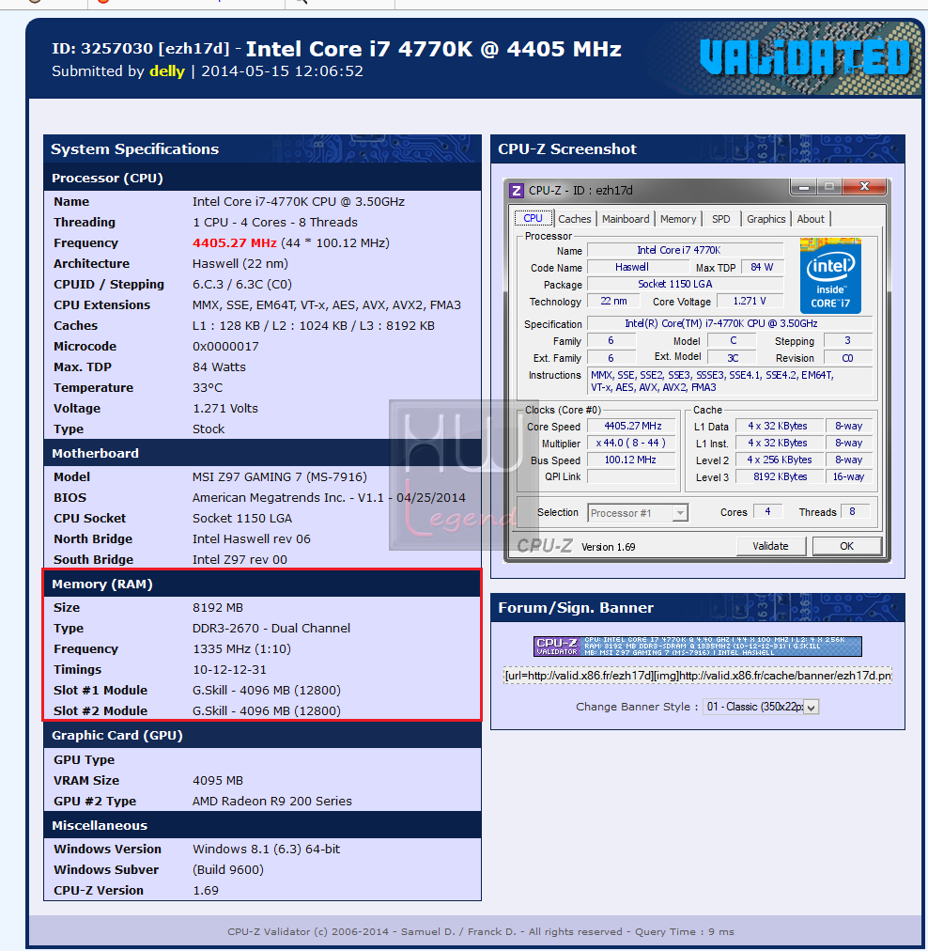928x951 pixels.
Task: Click purple Z icon in CPU-Z title bar
Action: pyautogui.click(x=516, y=191)
